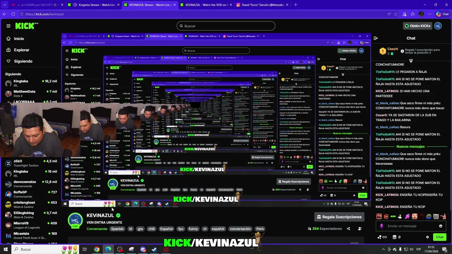
Task: Go to Inicio in sidebar
Action: click(x=19, y=38)
